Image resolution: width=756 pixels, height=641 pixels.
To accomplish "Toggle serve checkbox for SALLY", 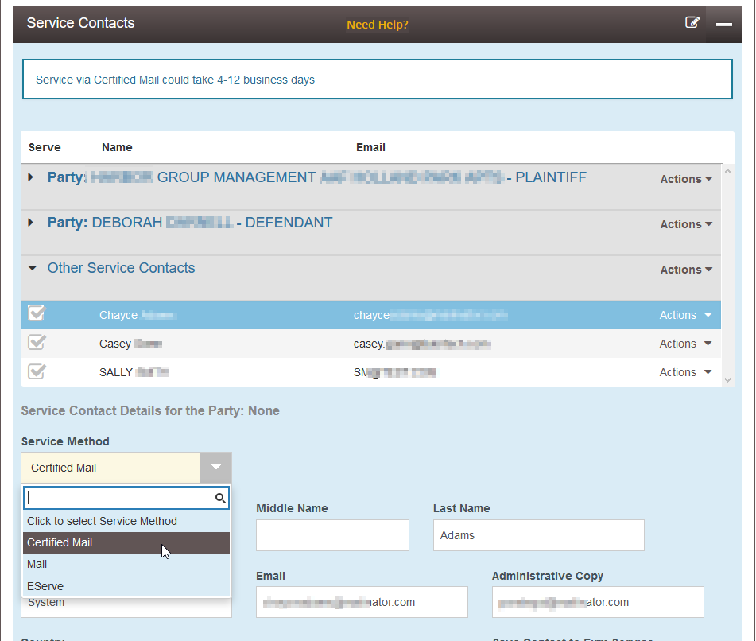I will point(37,371).
